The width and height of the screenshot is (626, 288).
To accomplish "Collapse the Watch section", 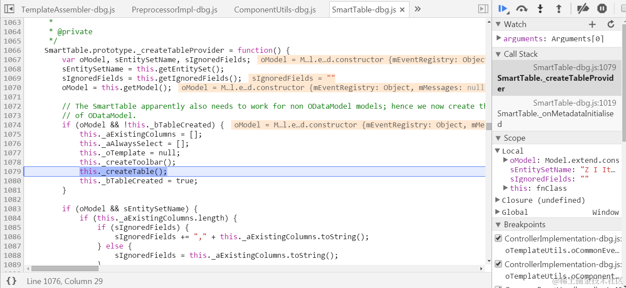I will (498, 24).
